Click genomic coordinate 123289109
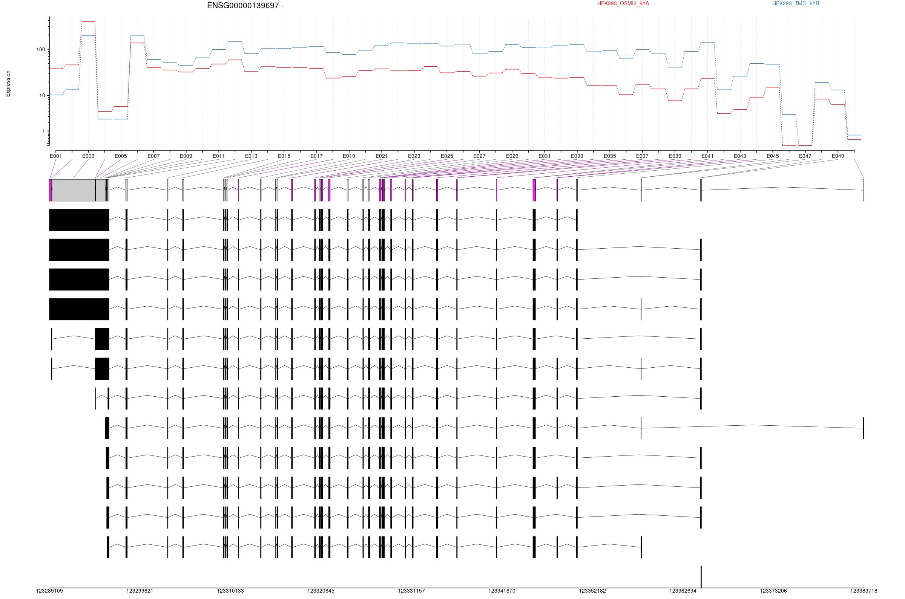This screenshot has width=905, height=599. [x=49, y=591]
